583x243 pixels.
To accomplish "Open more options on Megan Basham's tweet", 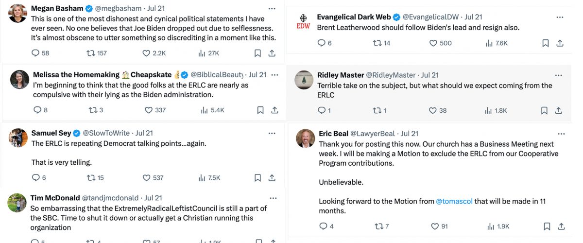I will coord(272,8).
